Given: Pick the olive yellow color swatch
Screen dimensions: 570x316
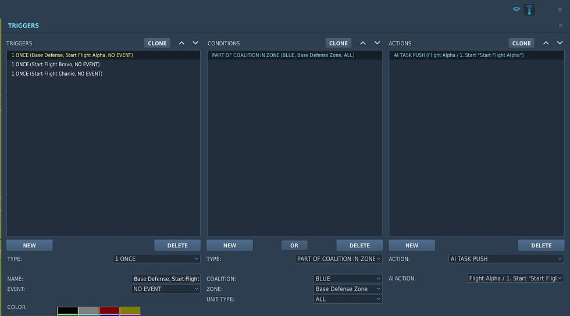Looking at the screenshot, I should (130, 310).
